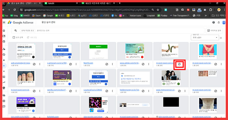
Task: Click the refresh button beside select-all
Action: (x=32, y=38)
